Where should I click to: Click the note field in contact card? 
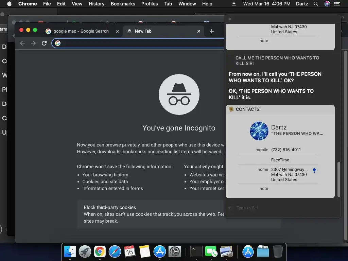pos(264,188)
